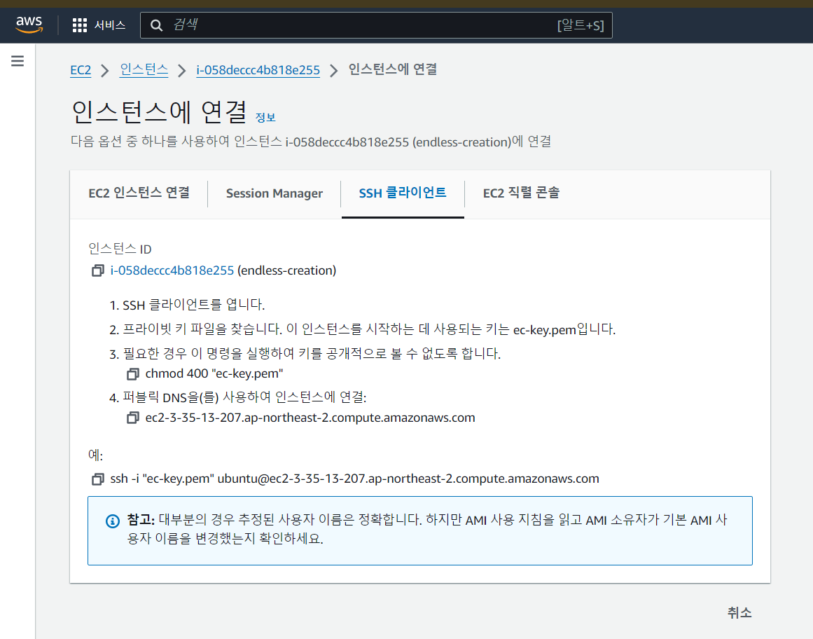This screenshot has height=639, width=813.
Task: Open the hamburger side navigation menu
Action: [x=18, y=61]
